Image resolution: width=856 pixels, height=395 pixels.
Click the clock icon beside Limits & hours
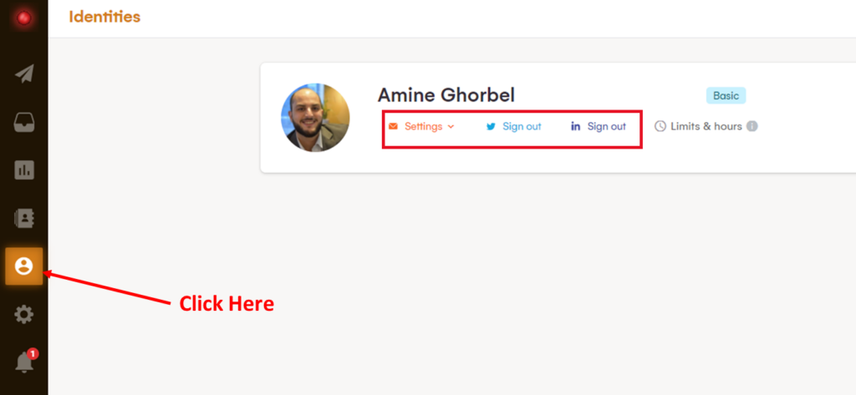pos(660,127)
